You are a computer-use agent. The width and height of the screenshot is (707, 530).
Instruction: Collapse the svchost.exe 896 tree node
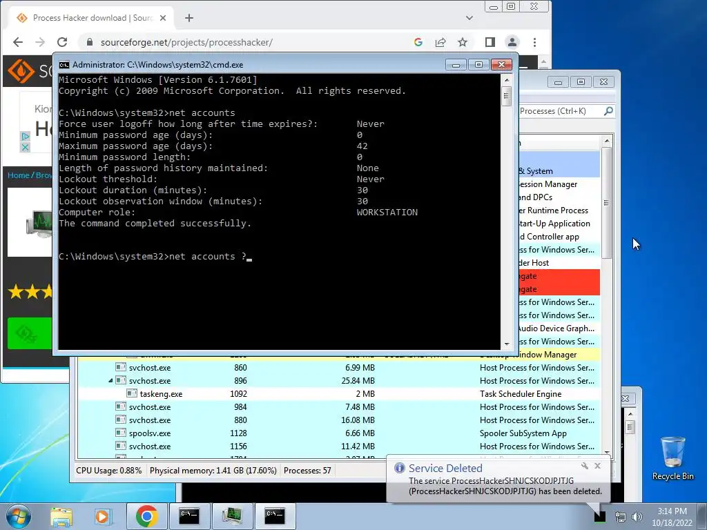[x=110, y=381]
